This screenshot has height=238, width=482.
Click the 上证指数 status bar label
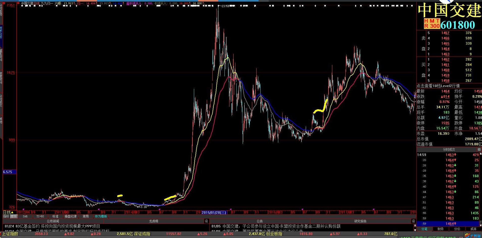(10, 234)
